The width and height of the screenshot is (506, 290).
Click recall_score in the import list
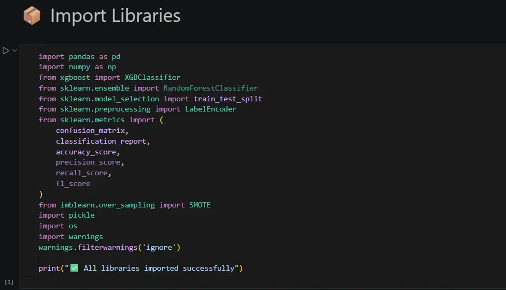82,173
